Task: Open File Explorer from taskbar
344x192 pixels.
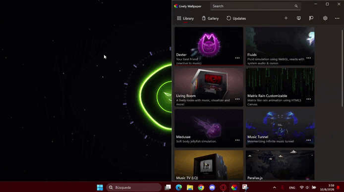Action: 190,188
